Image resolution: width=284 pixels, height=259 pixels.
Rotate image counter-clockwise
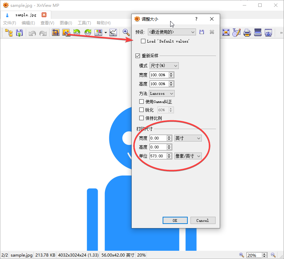coord(77,32)
